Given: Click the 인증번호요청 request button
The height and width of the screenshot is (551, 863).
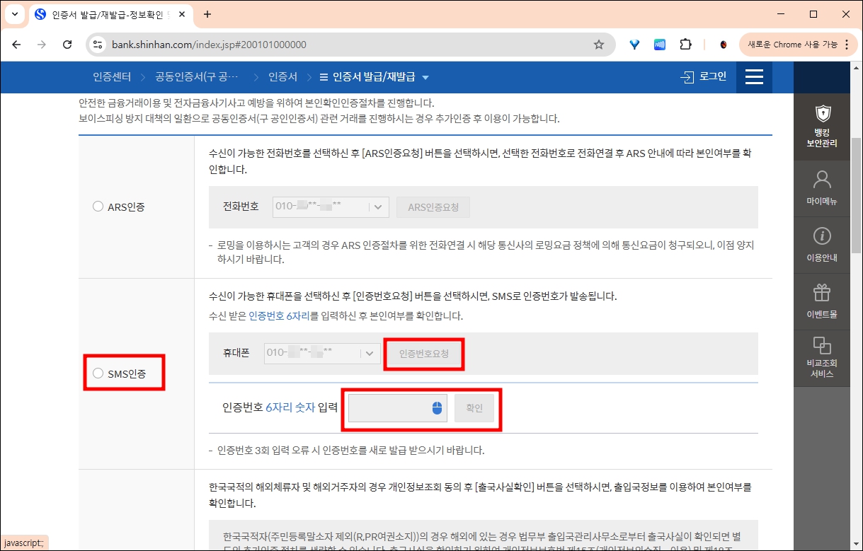Looking at the screenshot, I should [423, 354].
